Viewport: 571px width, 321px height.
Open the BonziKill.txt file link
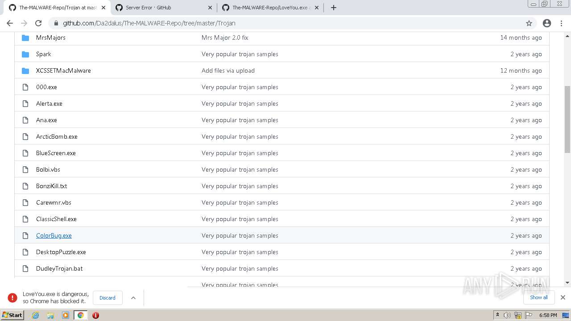[x=52, y=186]
